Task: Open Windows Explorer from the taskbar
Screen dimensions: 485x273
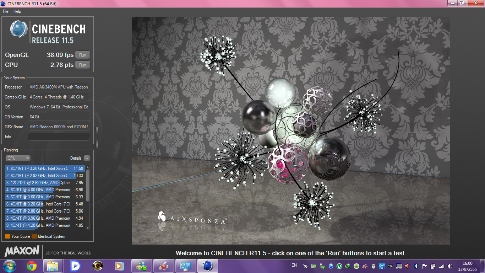Action: point(53,266)
